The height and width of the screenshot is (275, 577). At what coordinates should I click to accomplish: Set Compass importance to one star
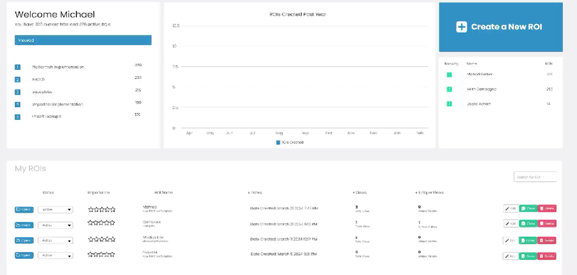(91, 223)
